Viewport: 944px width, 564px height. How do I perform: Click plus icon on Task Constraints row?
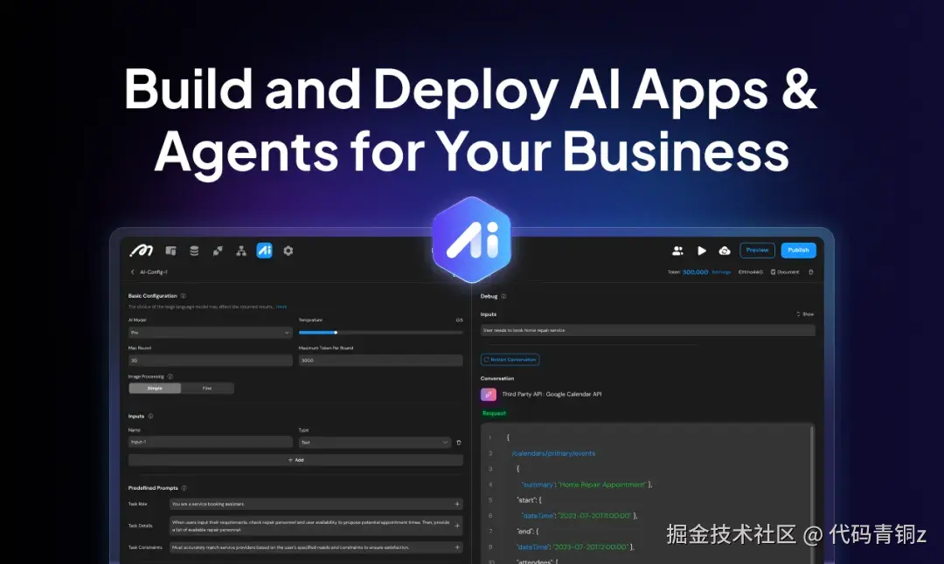click(x=457, y=547)
